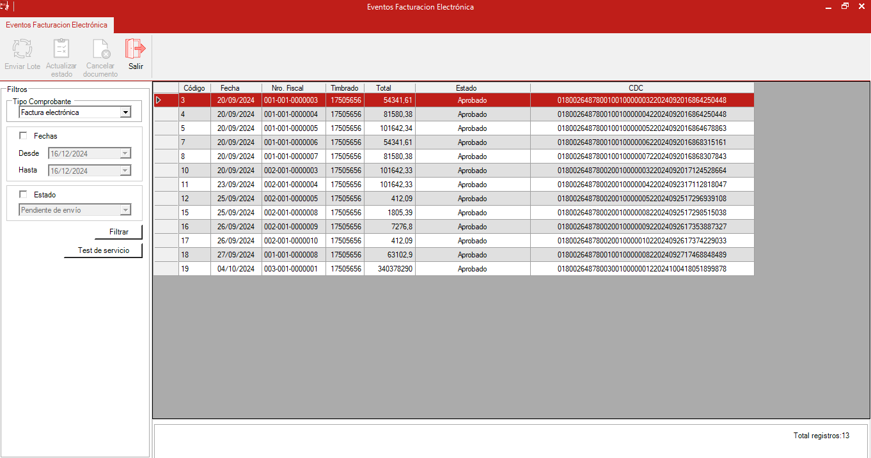
Task: Open the Desde date picker dropdown
Action: (125, 153)
